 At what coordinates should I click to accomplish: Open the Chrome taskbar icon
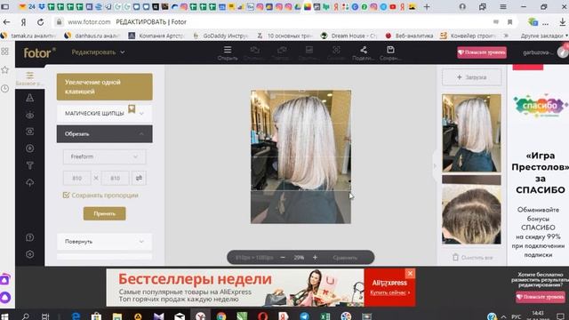click(221, 316)
